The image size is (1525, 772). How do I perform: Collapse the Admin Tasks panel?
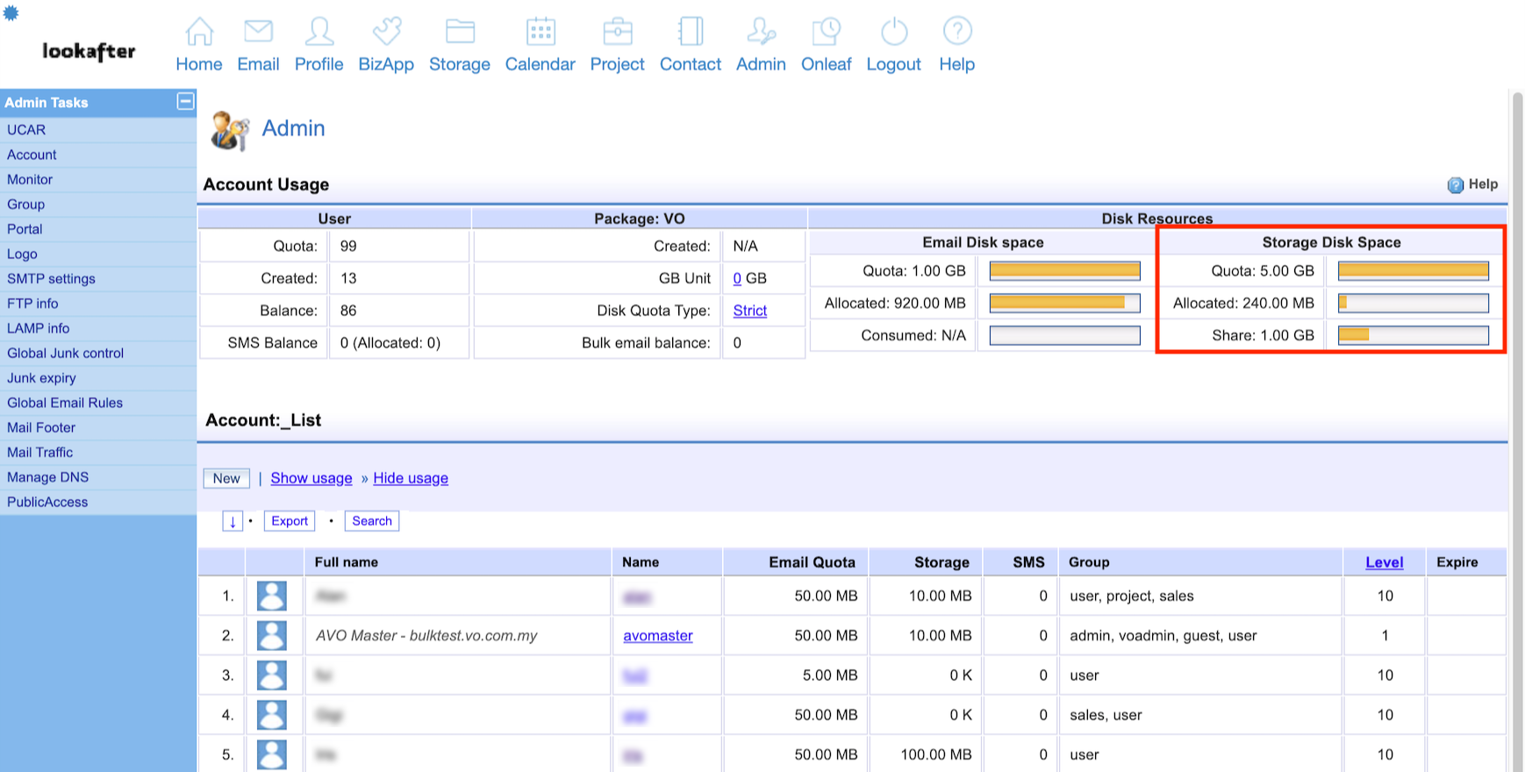pos(185,102)
